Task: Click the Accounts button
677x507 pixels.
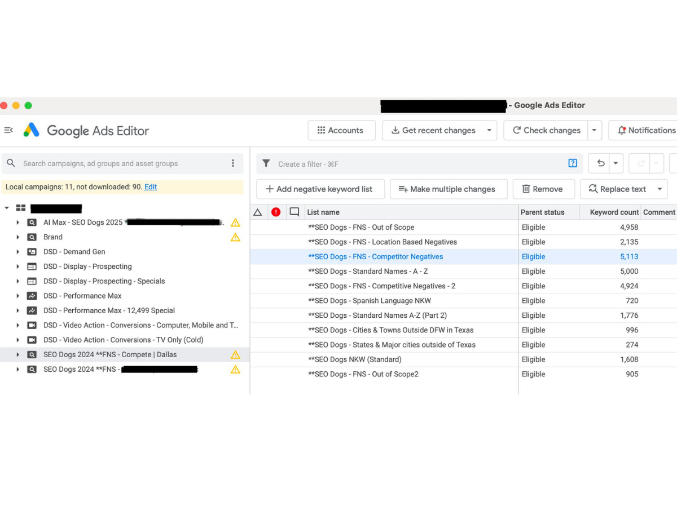Action: (x=341, y=130)
